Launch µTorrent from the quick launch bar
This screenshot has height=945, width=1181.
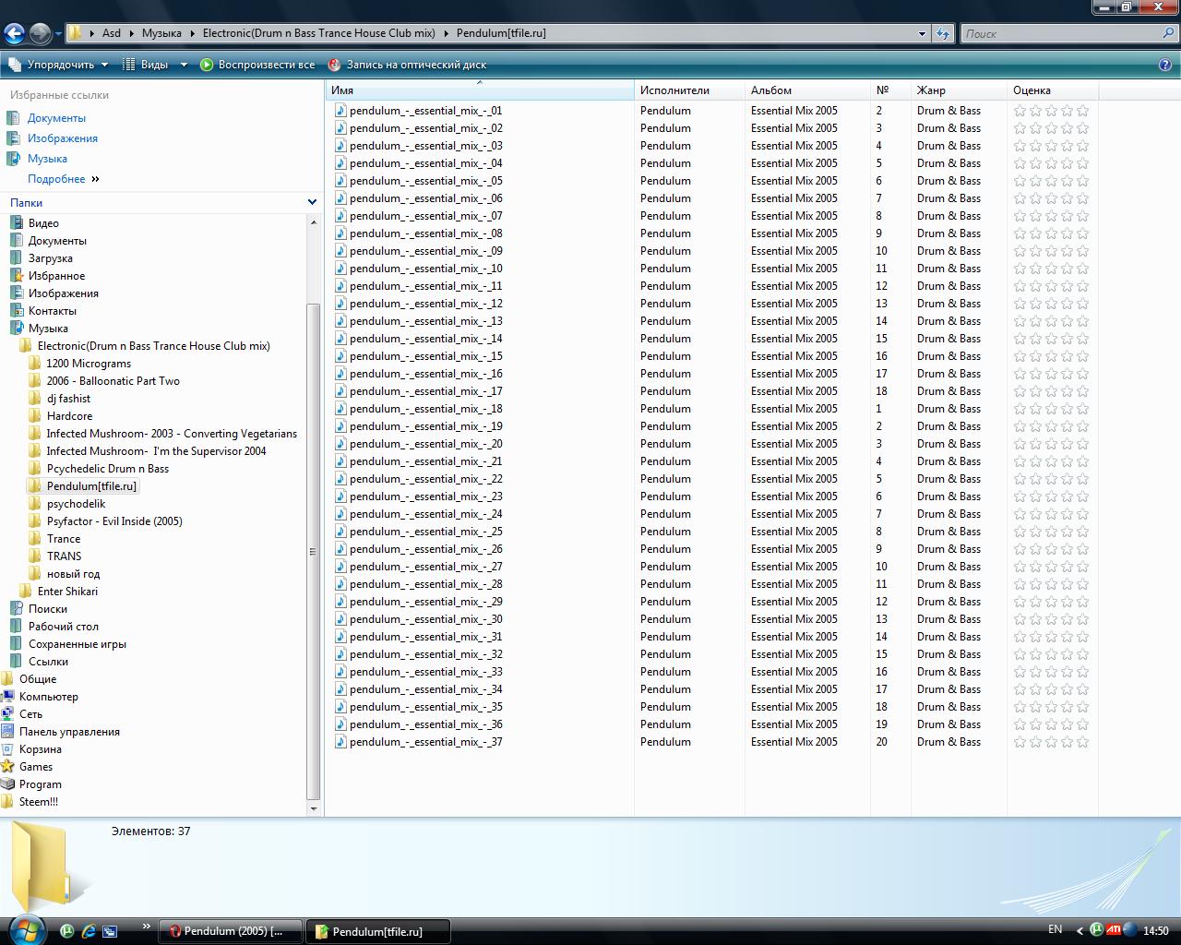point(67,931)
